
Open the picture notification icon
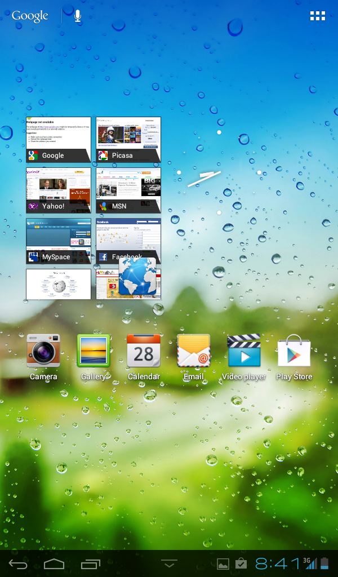pos(223,563)
